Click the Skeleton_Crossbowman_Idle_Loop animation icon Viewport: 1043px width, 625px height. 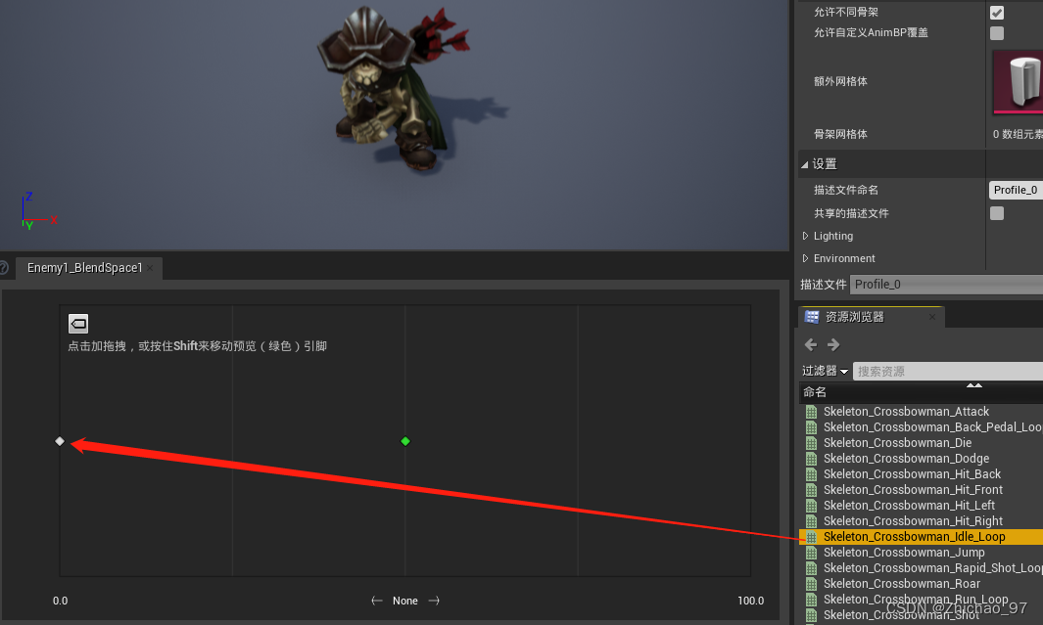click(x=811, y=536)
